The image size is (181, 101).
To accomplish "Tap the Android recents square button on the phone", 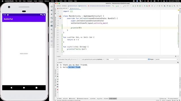I will 36,88.
